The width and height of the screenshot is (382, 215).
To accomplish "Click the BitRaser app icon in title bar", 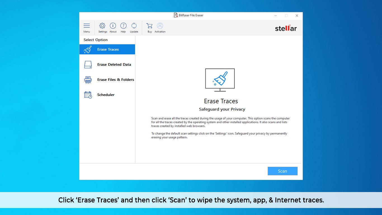I will 176,15.
